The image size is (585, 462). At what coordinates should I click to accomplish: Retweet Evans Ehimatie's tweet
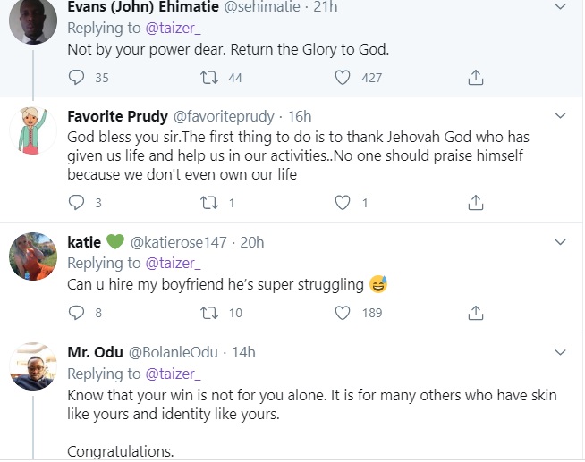coord(209,78)
